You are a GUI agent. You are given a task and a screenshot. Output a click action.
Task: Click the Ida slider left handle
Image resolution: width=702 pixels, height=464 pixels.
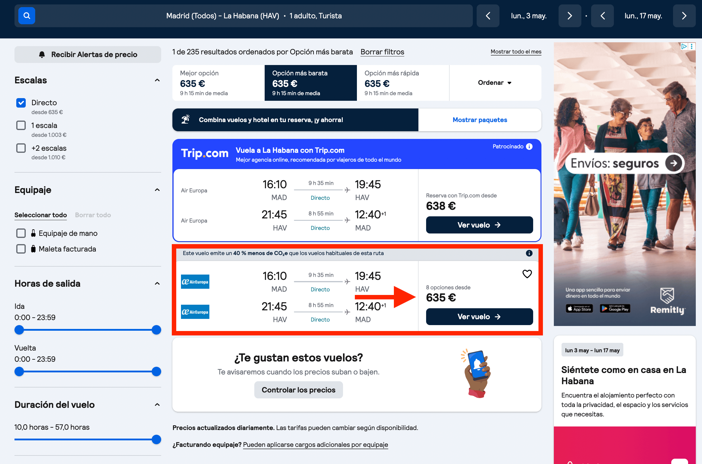coord(19,330)
